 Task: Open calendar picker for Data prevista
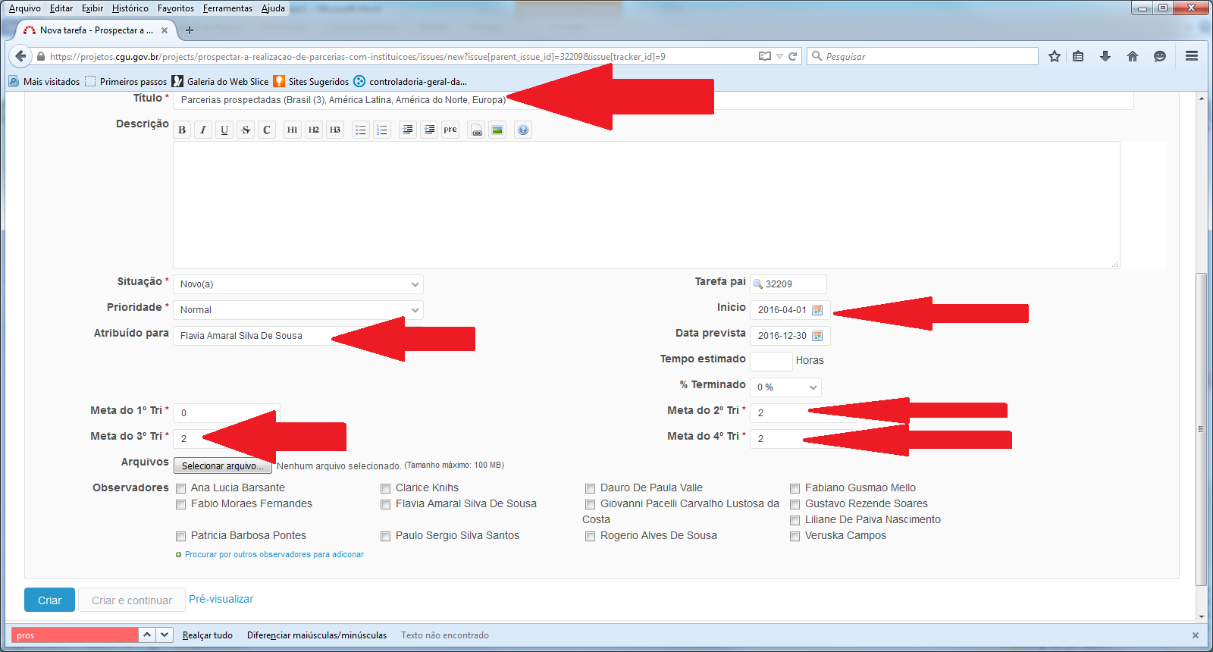pyautogui.click(x=817, y=336)
